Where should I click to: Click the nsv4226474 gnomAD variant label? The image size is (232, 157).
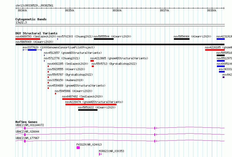[94, 102]
